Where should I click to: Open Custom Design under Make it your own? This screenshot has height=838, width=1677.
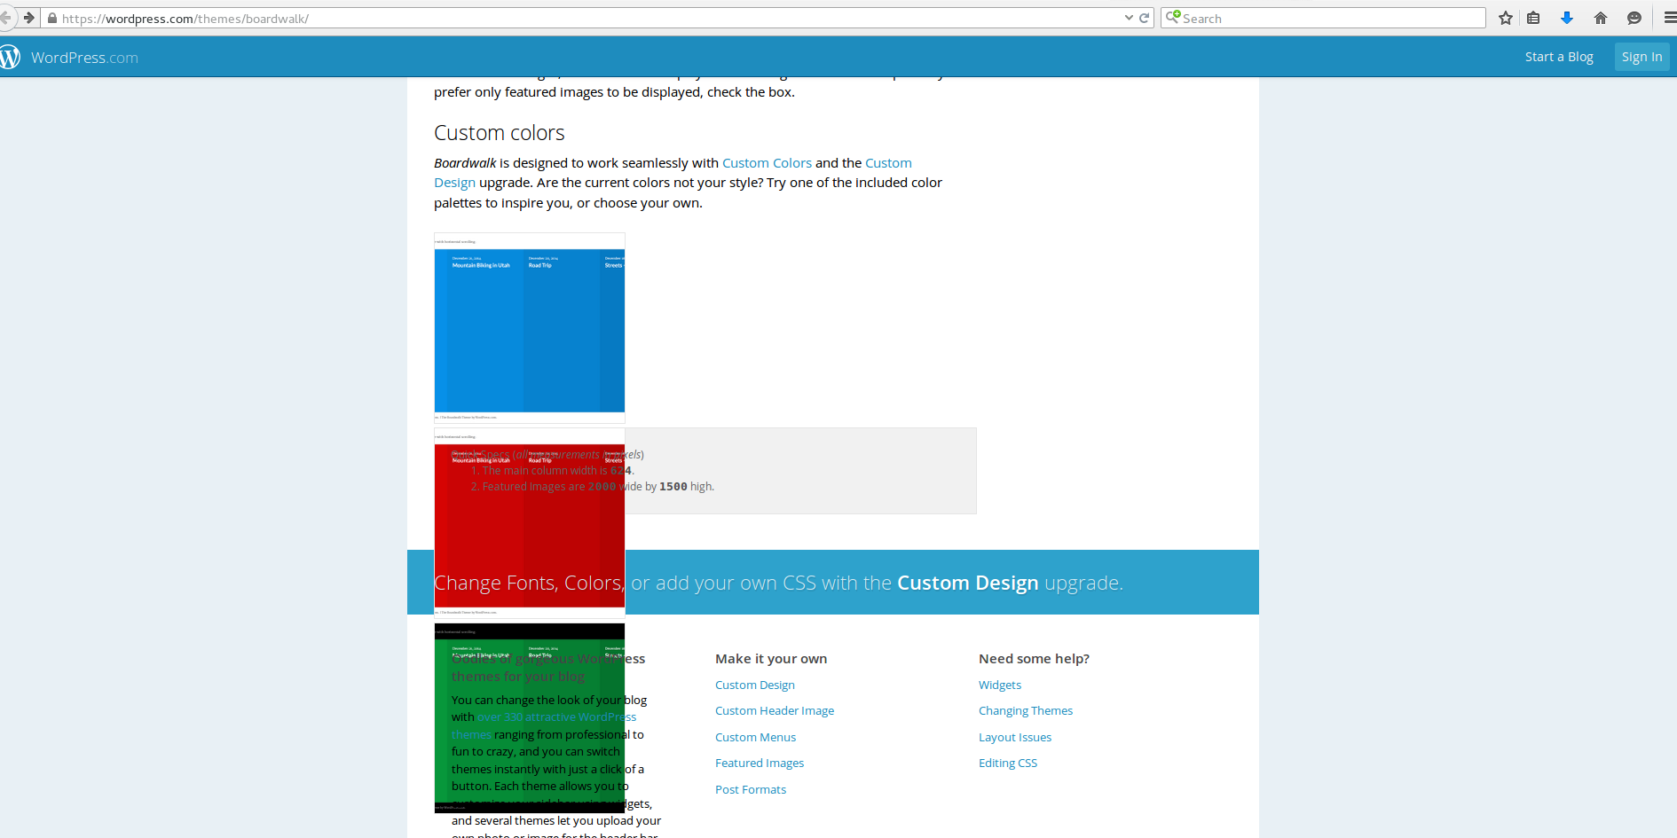click(755, 685)
